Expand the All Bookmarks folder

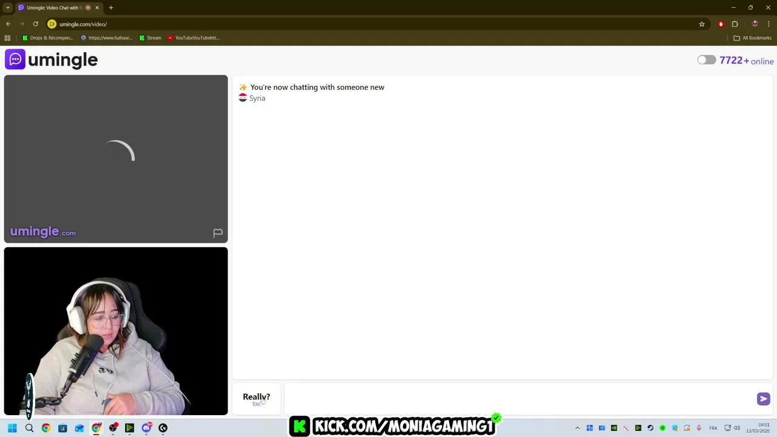[753, 38]
